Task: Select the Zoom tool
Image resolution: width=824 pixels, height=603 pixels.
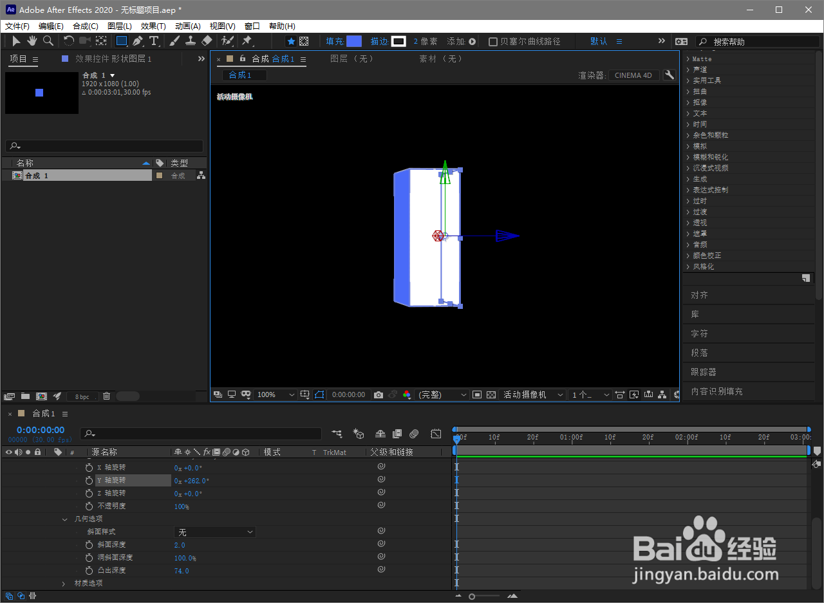Action: pos(48,41)
